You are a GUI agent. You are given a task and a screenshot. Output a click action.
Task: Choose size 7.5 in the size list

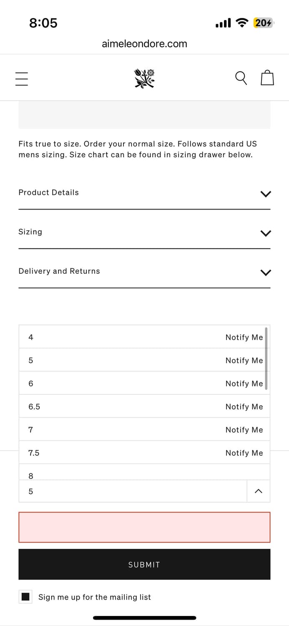coord(34,453)
